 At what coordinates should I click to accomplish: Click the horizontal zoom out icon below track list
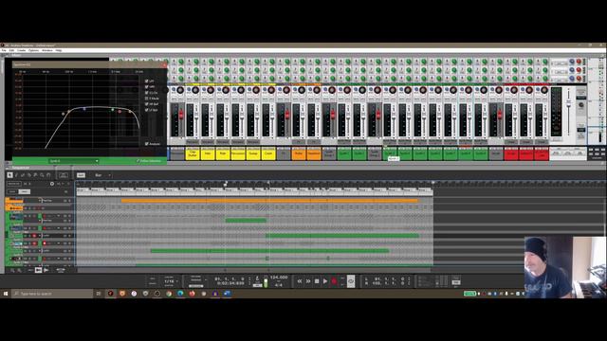pyautogui.click(x=12, y=270)
